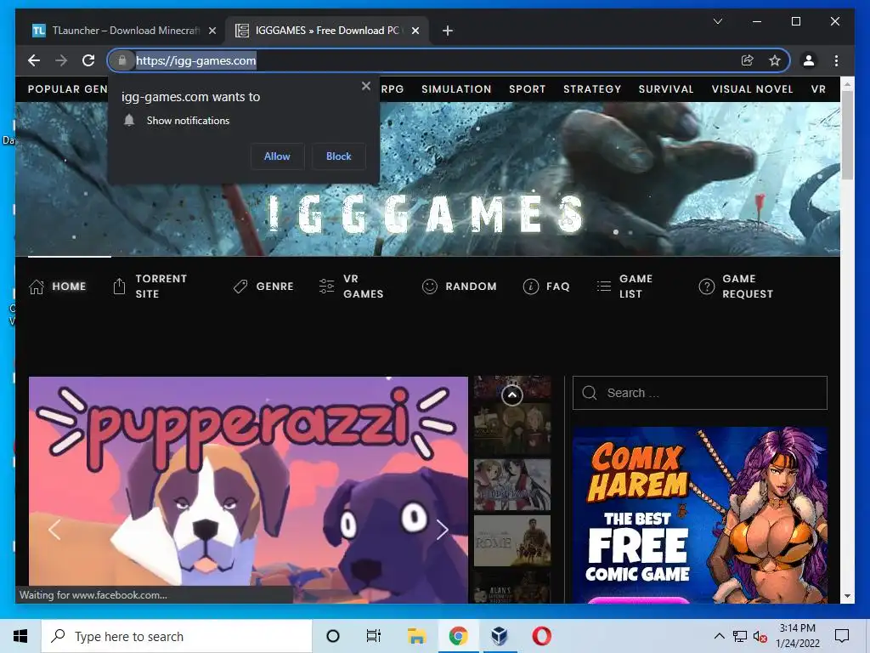This screenshot has width=870, height=653.
Task: Block notifications from igg-games.com
Action: (338, 156)
